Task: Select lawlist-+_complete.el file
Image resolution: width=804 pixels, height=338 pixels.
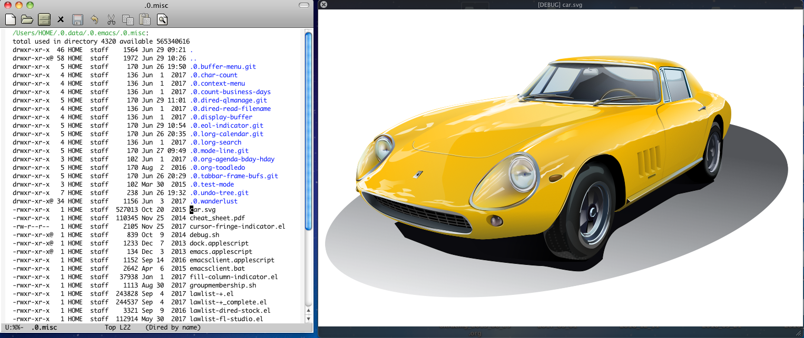Action: 229,302
